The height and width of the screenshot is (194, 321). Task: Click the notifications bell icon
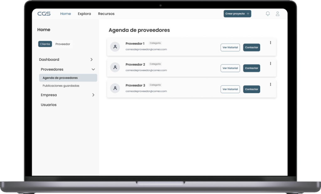pos(268,14)
